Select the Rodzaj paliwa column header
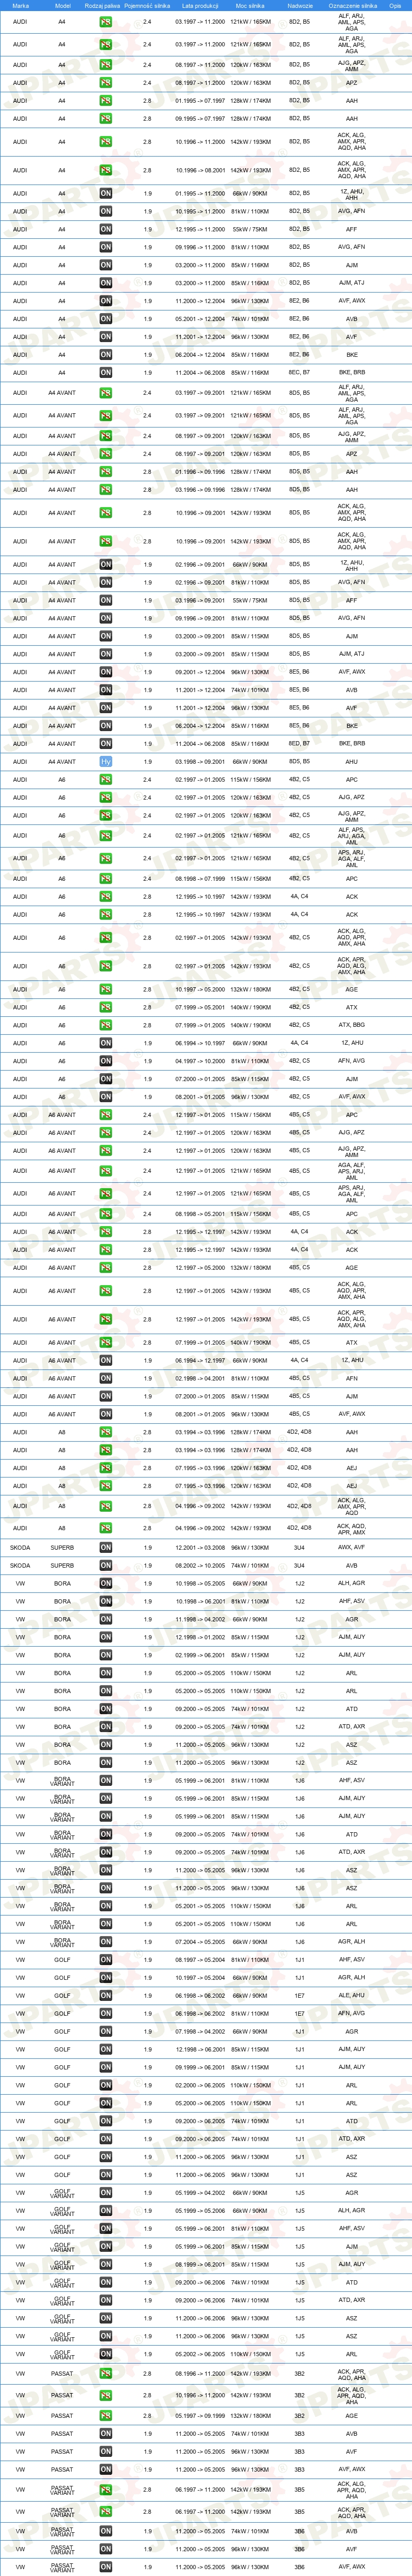 pyautogui.click(x=103, y=6)
